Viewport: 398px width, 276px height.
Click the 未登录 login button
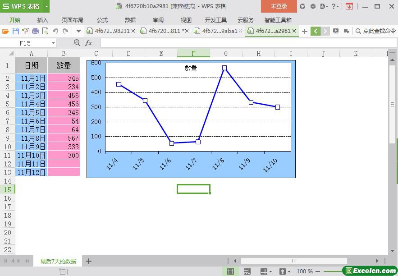279,6
